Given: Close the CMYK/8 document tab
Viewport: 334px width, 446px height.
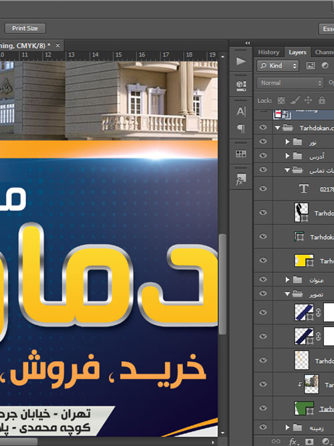Looking at the screenshot, I should coord(57,45).
